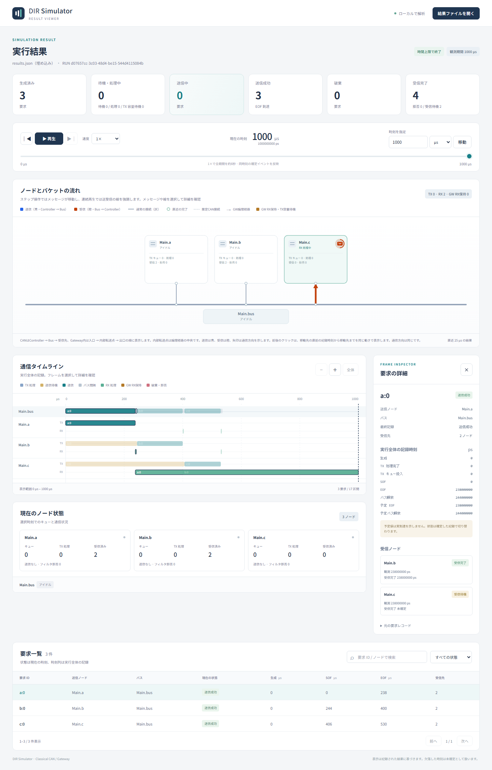Open the すべての状態 status filter dropdown
The height and width of the screenshot is (770, 492).
point(451,657)
